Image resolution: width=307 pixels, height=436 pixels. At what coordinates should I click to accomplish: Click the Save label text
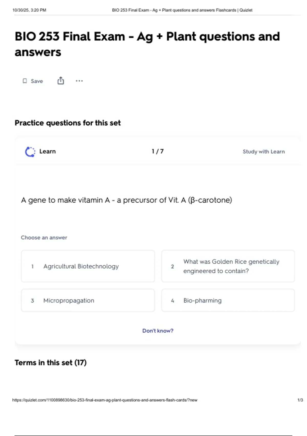coord(37,81)
